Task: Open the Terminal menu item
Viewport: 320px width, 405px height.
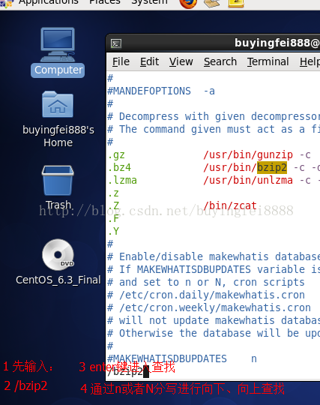Action: [x=268, y=61]
